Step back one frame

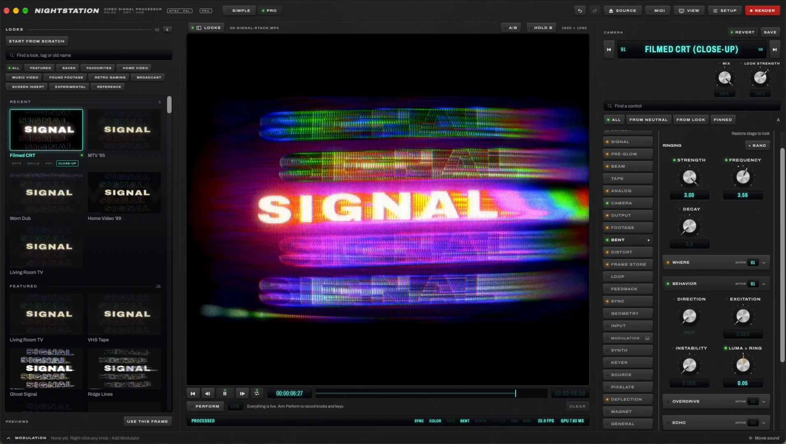coord(208,393)
